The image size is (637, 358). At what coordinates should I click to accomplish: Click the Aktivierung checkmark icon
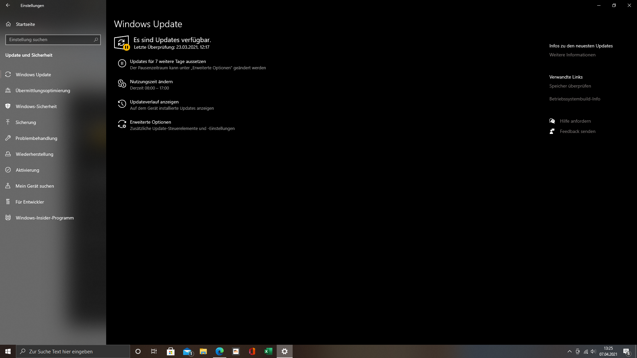click(8, 170)
